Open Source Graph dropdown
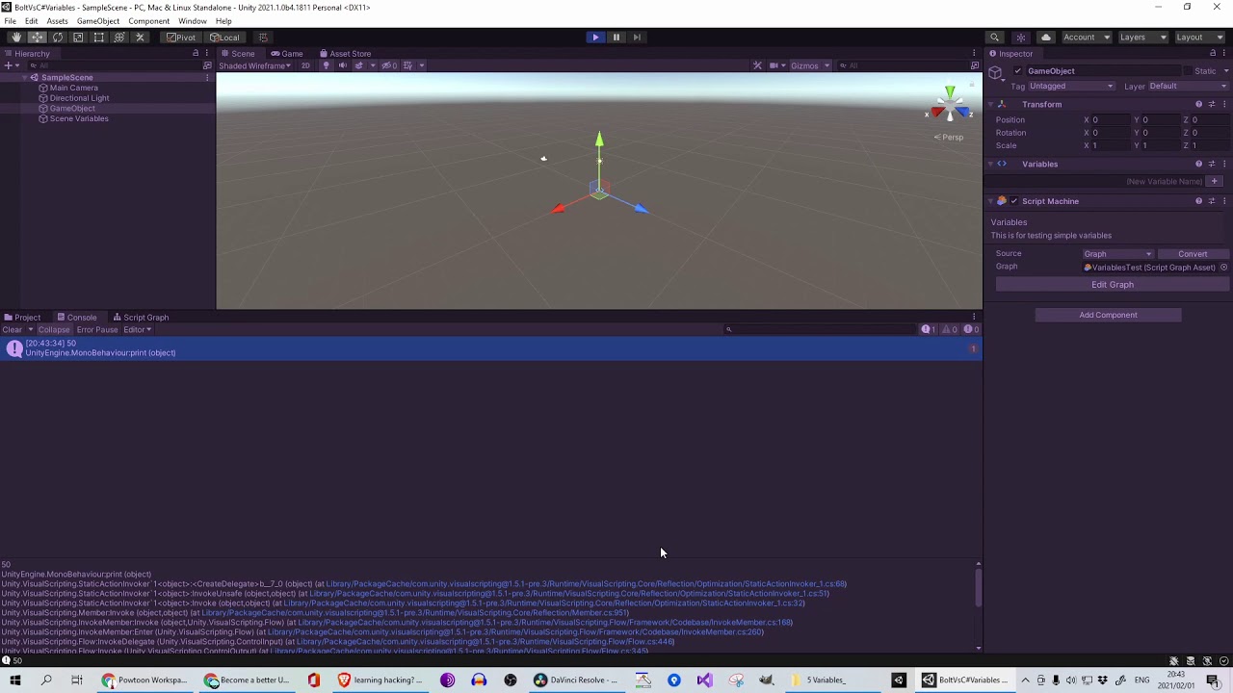This screenshot has height=693, width=1233. (x=1117, y=254)
